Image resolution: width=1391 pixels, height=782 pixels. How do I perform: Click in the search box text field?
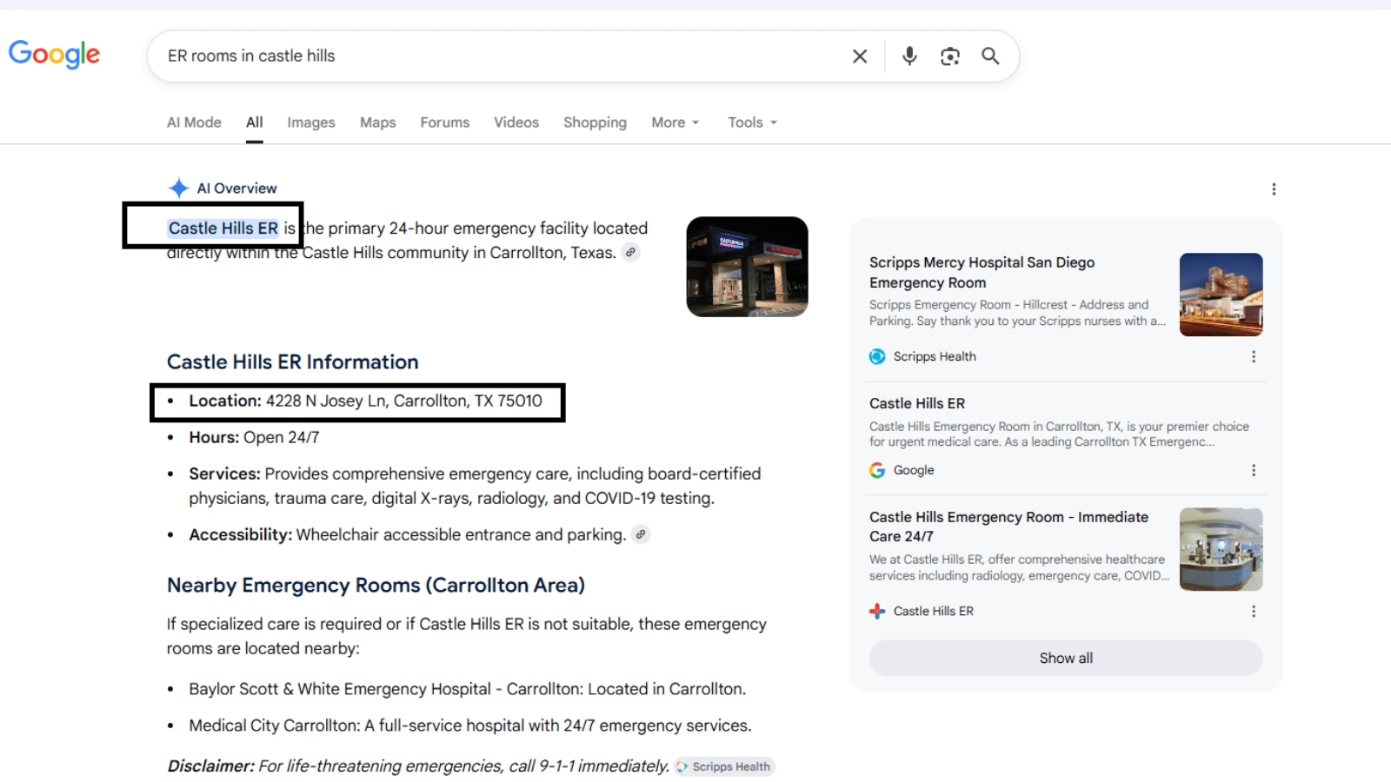point(500,56)
